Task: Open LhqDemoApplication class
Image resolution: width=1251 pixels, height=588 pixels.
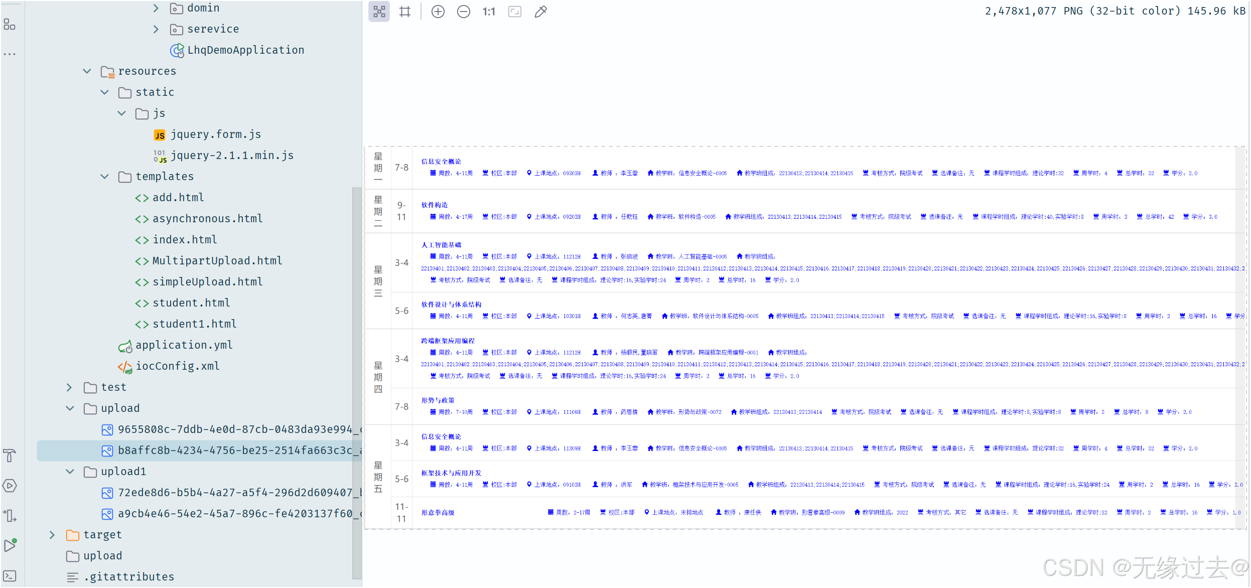Action: 245,50
